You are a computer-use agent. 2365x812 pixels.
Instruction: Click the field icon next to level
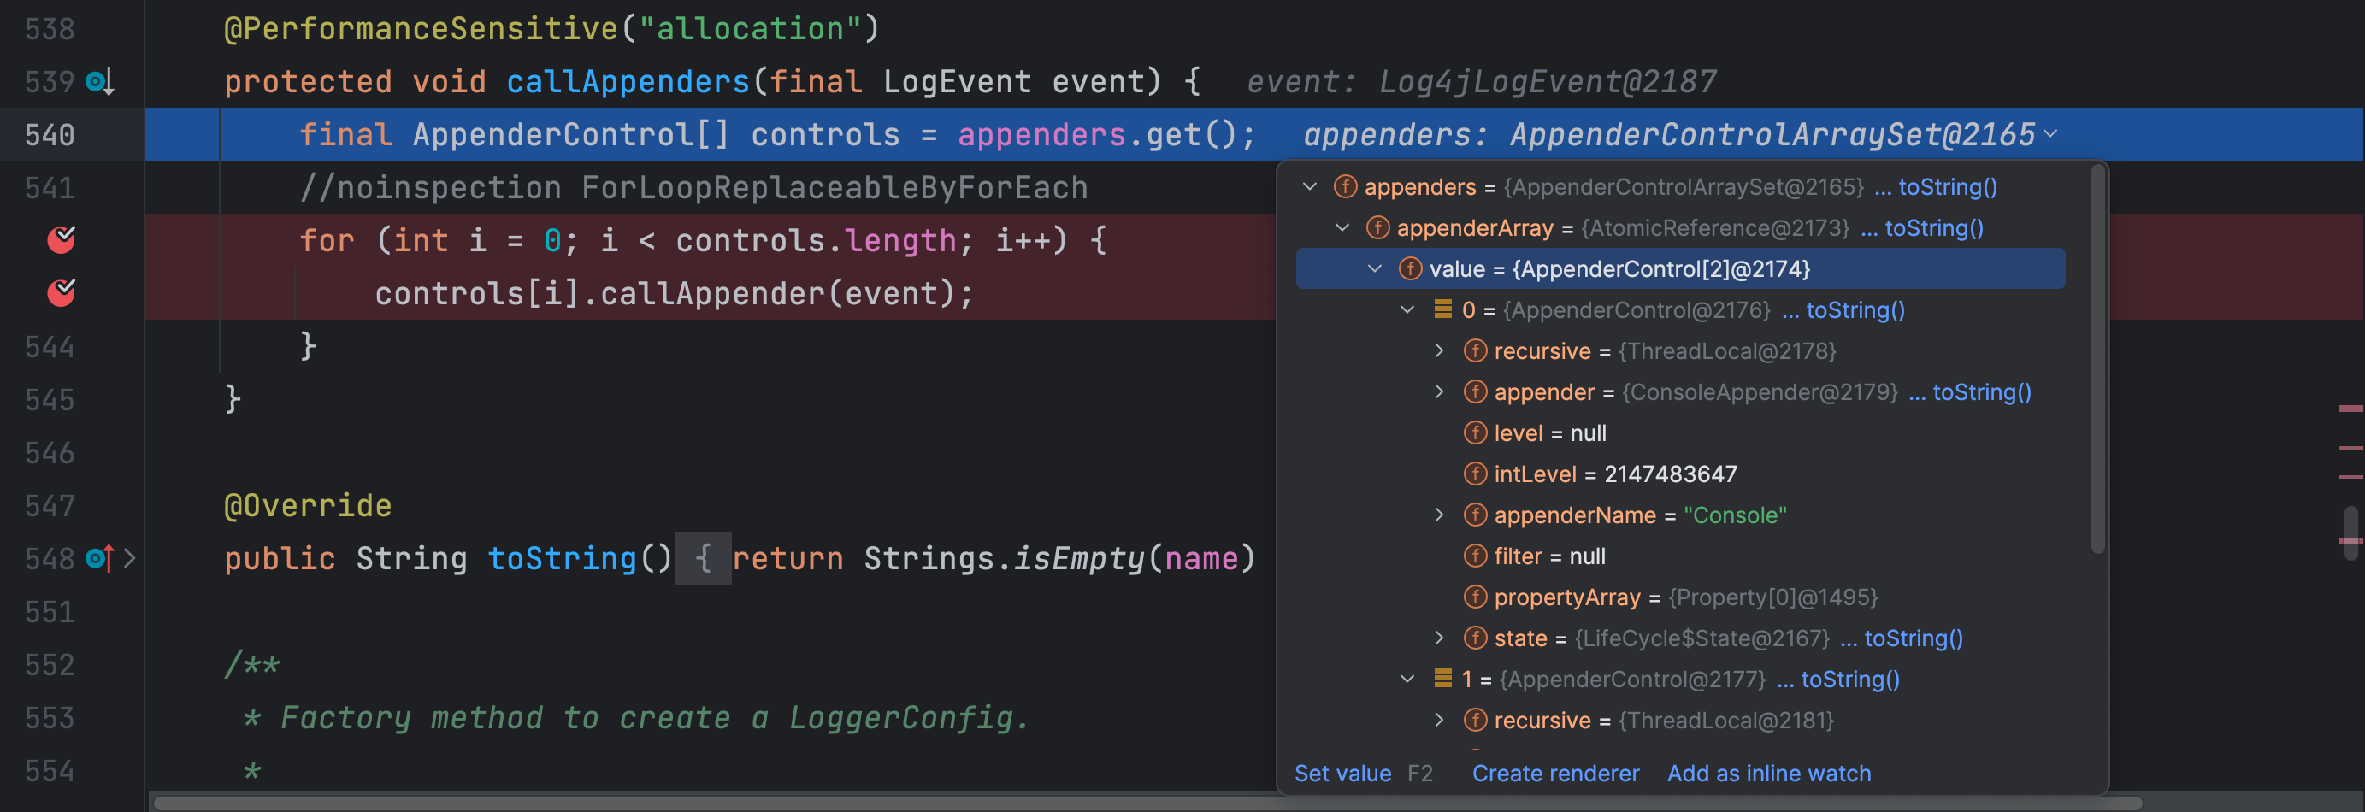point(1474,433)
